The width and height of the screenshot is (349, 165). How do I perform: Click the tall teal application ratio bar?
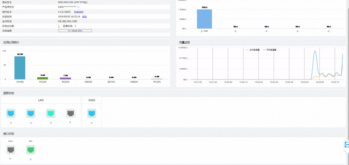click(20, 68)
